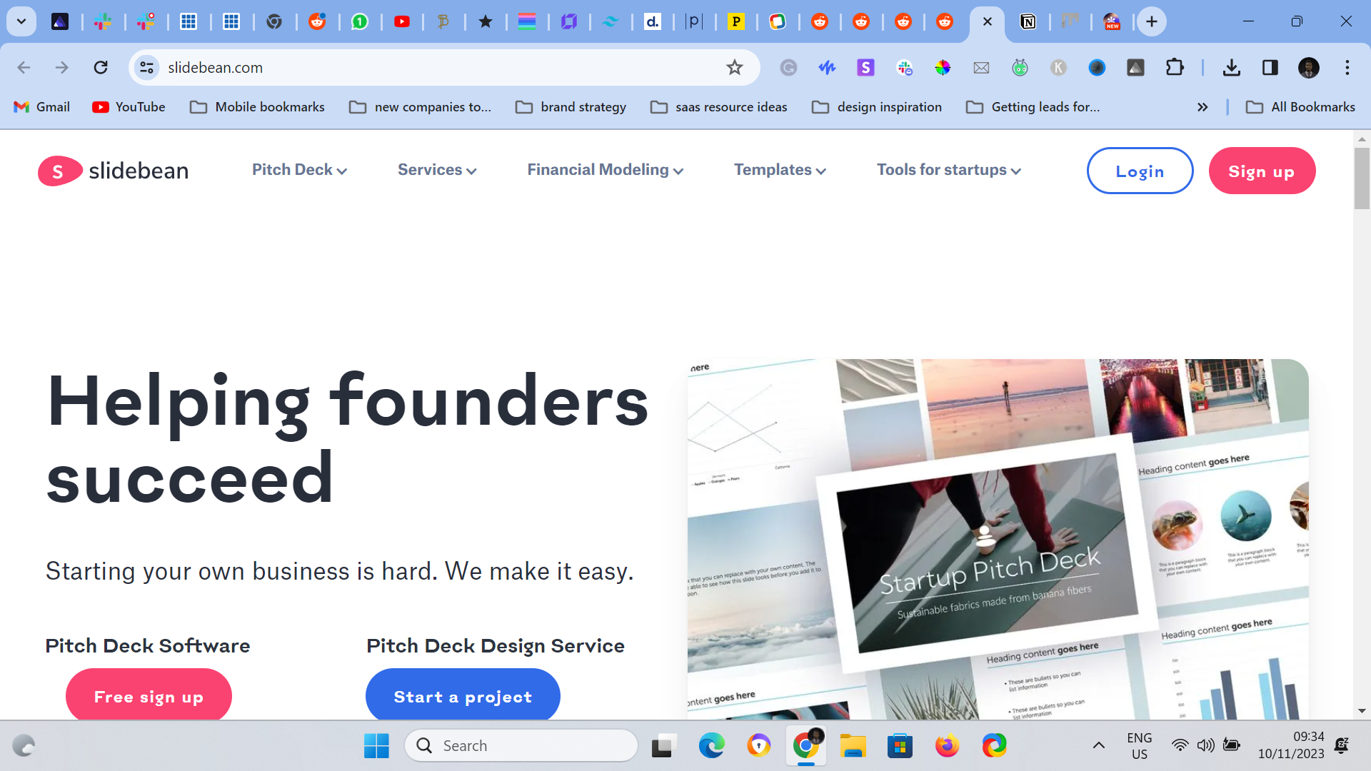Open the Tools for startups dropdown
Viewport: 1371px width, 771px height.
point(948,170)
